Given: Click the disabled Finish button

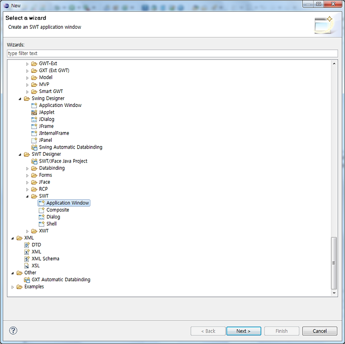Looking at the screenshot, I should coord(282,331).
